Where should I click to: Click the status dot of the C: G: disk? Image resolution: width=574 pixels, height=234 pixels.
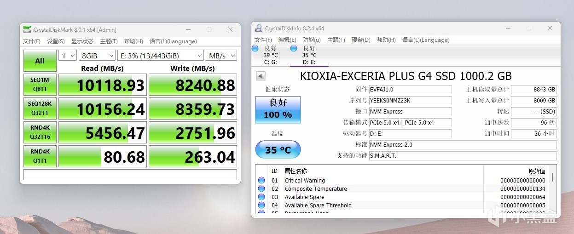coord(255,48)
